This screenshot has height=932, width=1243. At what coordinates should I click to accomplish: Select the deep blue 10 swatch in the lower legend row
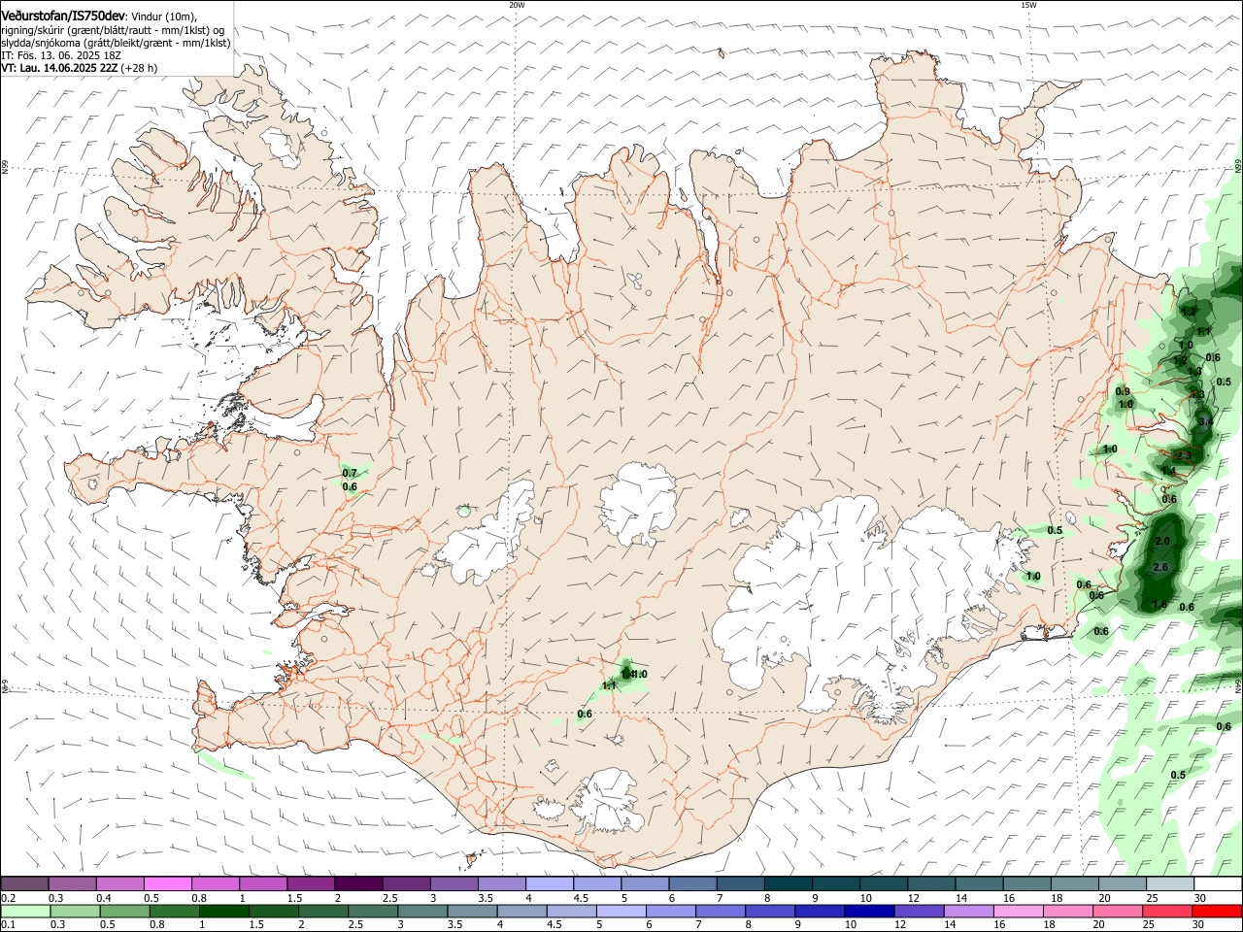870,912
